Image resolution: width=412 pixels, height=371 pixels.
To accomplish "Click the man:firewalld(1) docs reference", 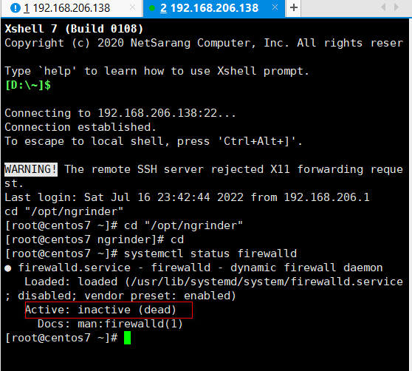I will coord(130,324).
